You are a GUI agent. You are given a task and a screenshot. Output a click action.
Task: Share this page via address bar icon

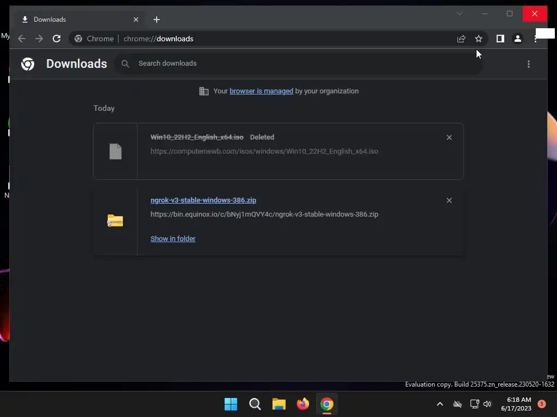[x=461, y=39]
